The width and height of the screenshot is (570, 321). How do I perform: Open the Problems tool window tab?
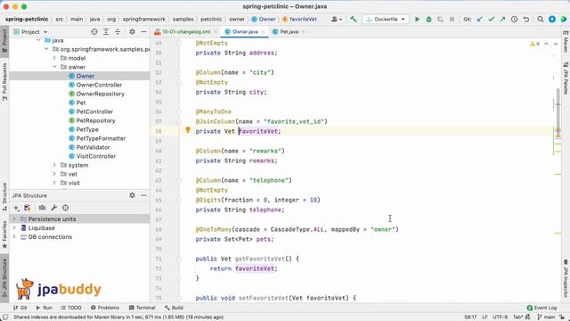click(105, 308)
